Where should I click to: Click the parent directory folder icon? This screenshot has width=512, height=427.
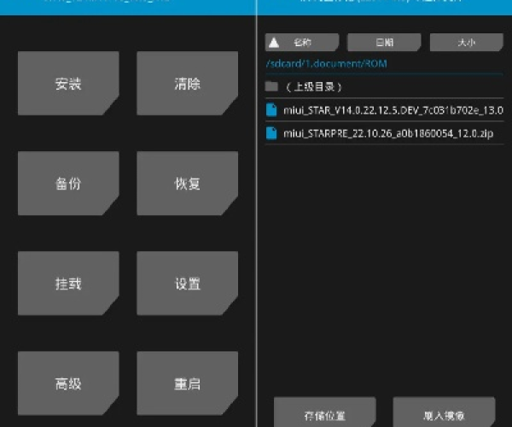[x=271, y=86]
